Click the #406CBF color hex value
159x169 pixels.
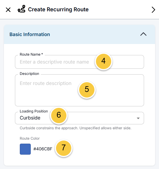coord(43,149)
